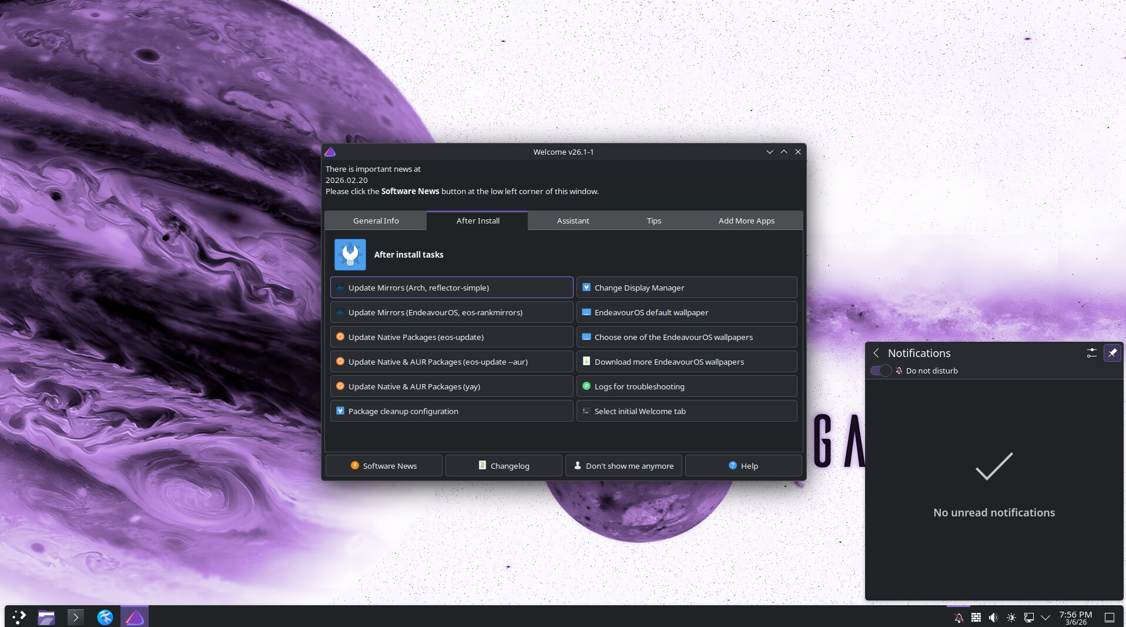
Task: Open the Konqueror web browser icon
Action: 105,617
